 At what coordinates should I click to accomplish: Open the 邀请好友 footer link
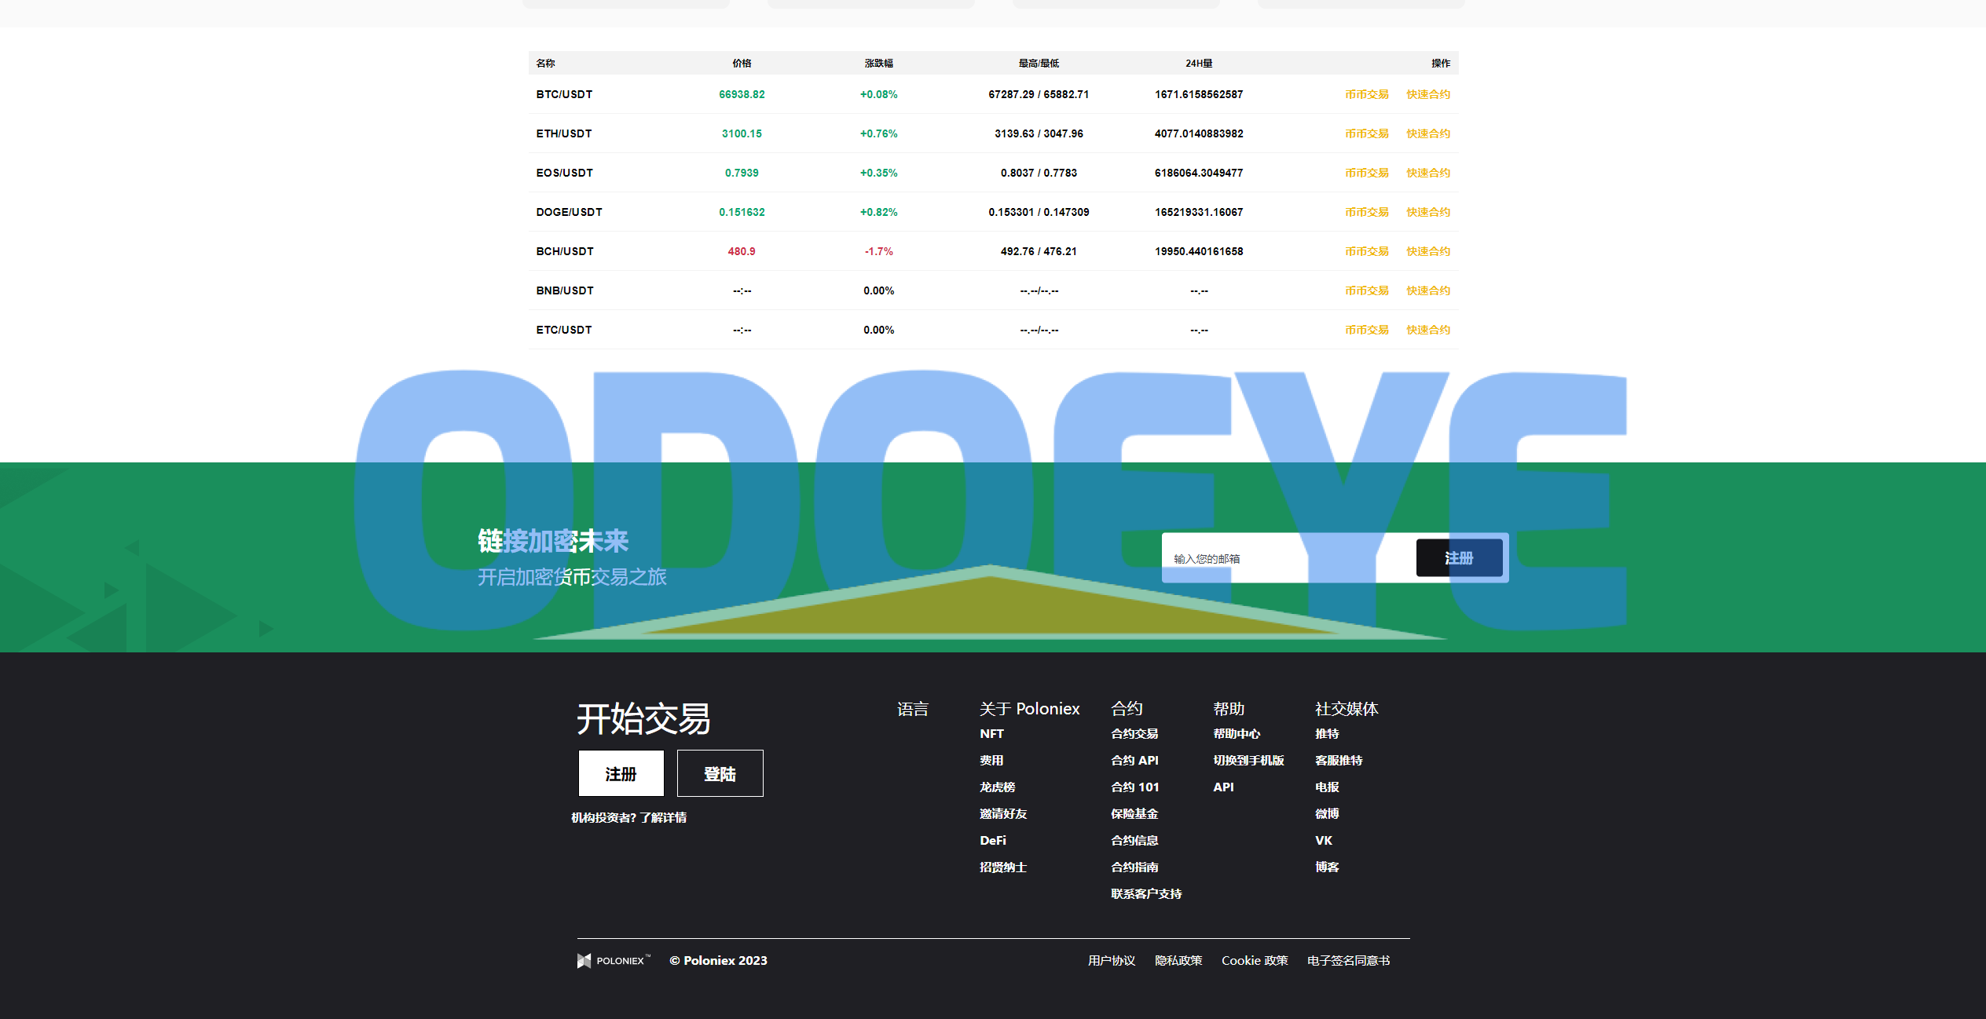click(1003, 814)
